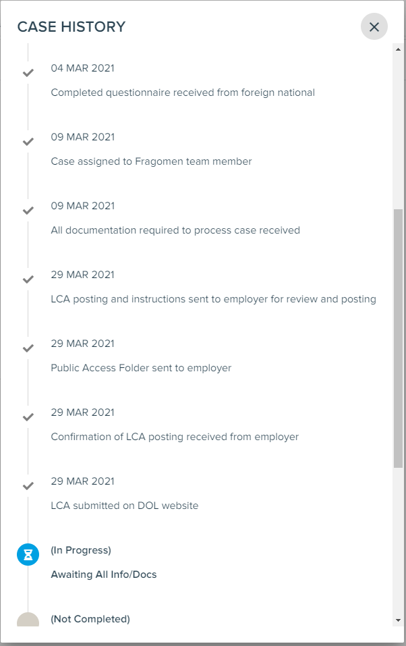Close the Case History dialog
Image resolution: width=406 pixels, height=646 pixels.
(x=374, y=27)
